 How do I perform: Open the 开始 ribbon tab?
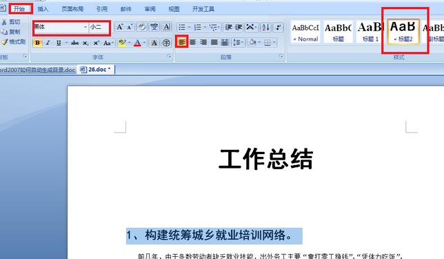click(x=19, y=9)
